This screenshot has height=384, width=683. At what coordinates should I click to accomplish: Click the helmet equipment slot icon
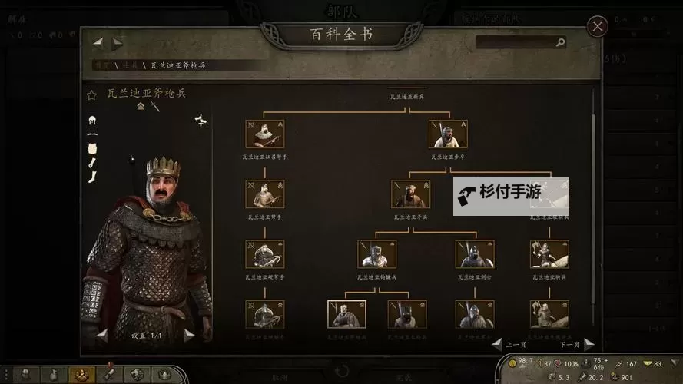[x=92, y=120]
